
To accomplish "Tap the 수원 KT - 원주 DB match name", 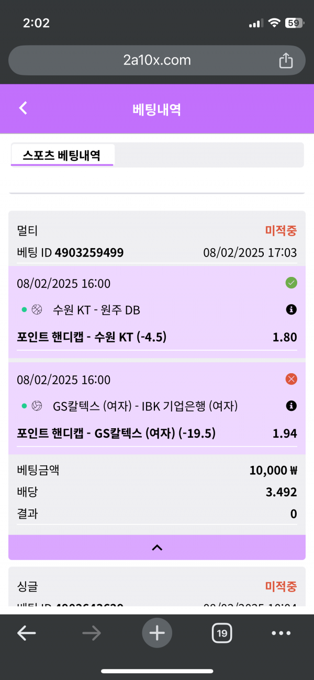I will pos(96,310).
